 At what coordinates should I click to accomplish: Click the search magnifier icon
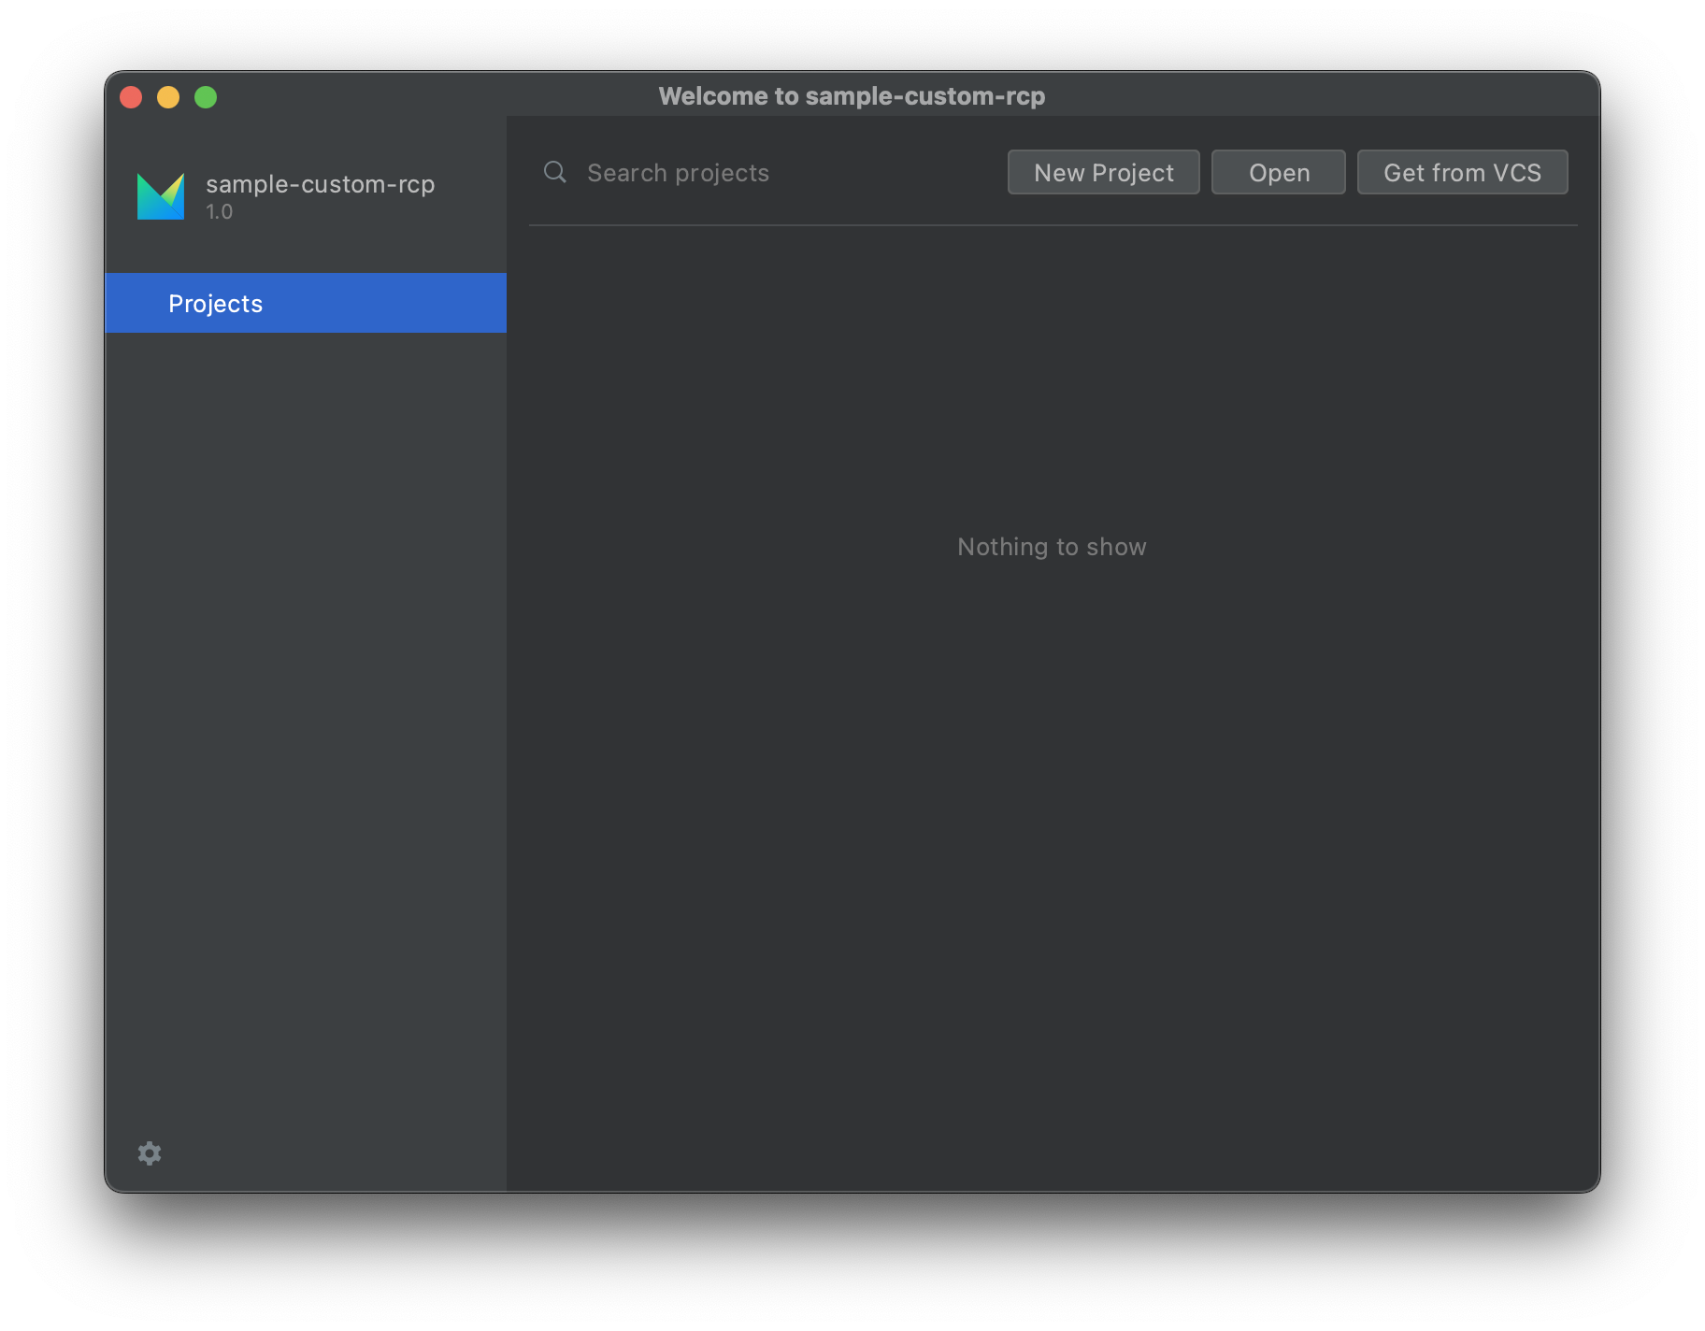(555, 172)
